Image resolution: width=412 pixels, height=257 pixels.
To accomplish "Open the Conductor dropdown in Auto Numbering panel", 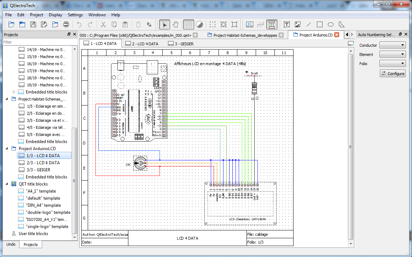I will 393,45.
